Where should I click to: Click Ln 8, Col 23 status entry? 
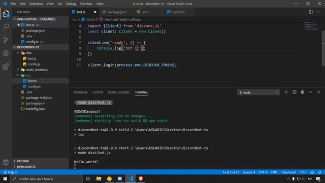click(x=231, y=172)
